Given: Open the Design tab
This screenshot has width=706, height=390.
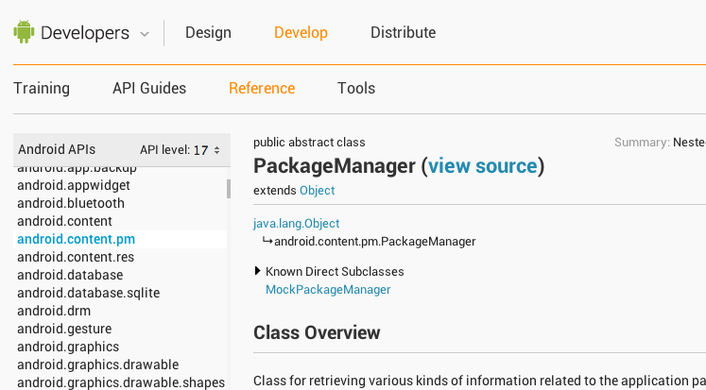Looking at the screenshot, I should pyautogui.click(x=208, y=32).
